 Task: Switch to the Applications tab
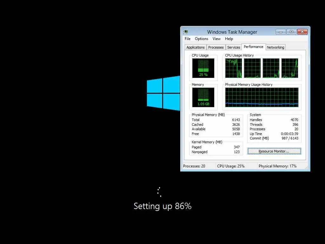196,47
